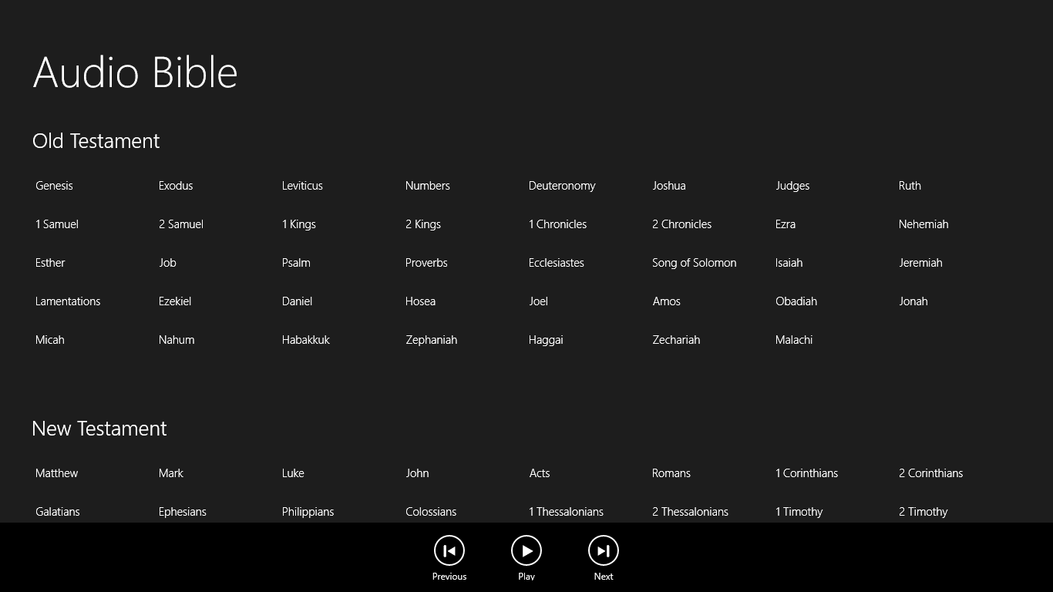Skip to the Next track
This screenshot has height=592, width=1053.
pyautogui.click(x=604, y=550)
